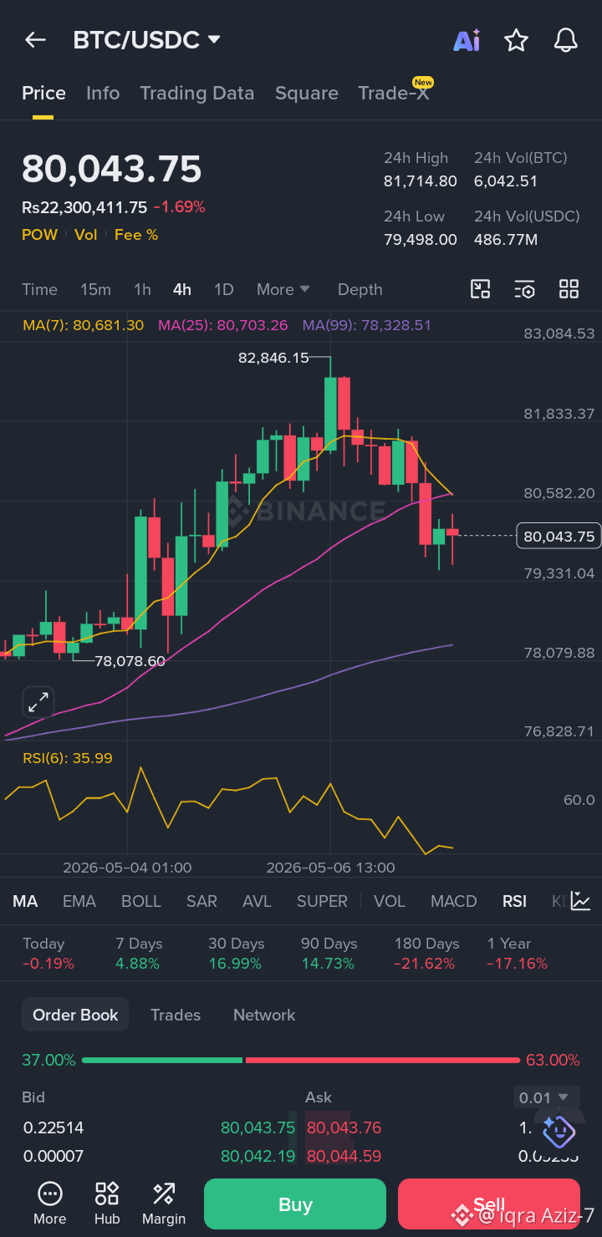Tap the green Buy button
This screenshot has height=1237, width=602.
(295, 1204)
